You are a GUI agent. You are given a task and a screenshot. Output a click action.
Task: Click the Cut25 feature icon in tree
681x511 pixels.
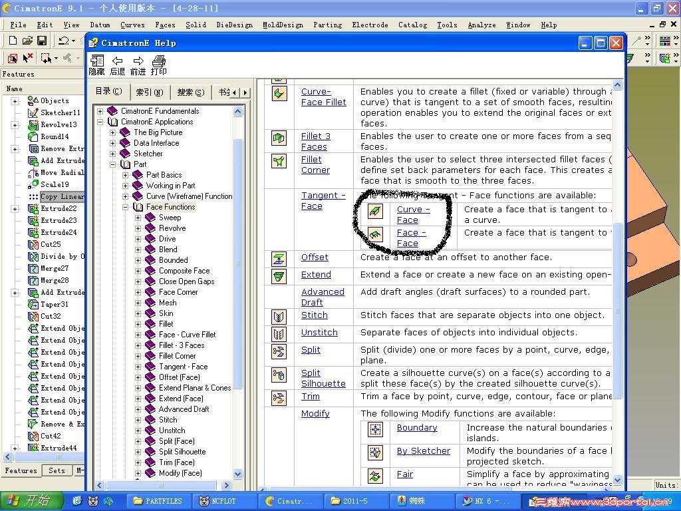33,244
